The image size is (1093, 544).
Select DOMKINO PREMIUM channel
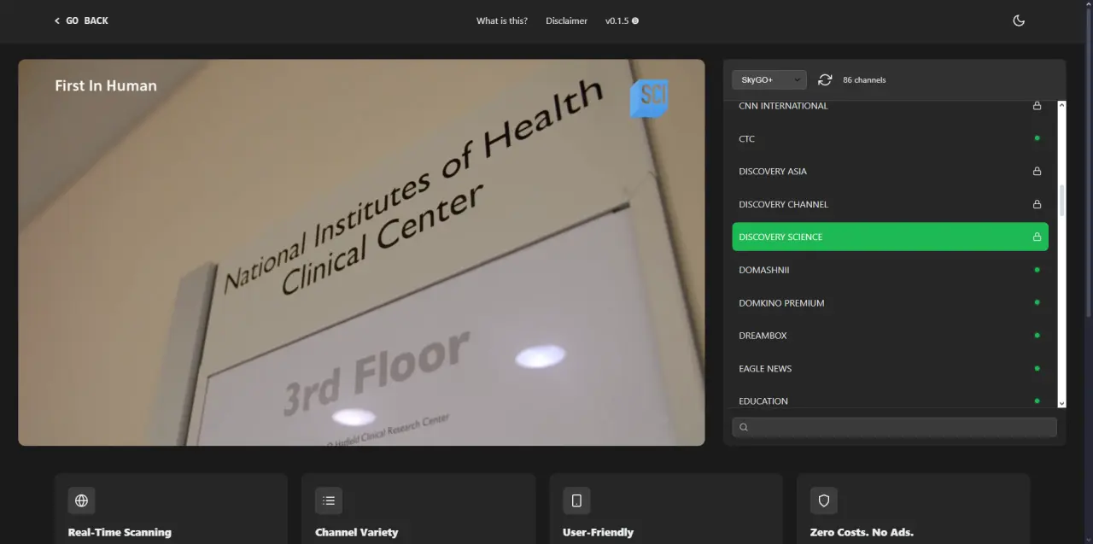point(890,302)
